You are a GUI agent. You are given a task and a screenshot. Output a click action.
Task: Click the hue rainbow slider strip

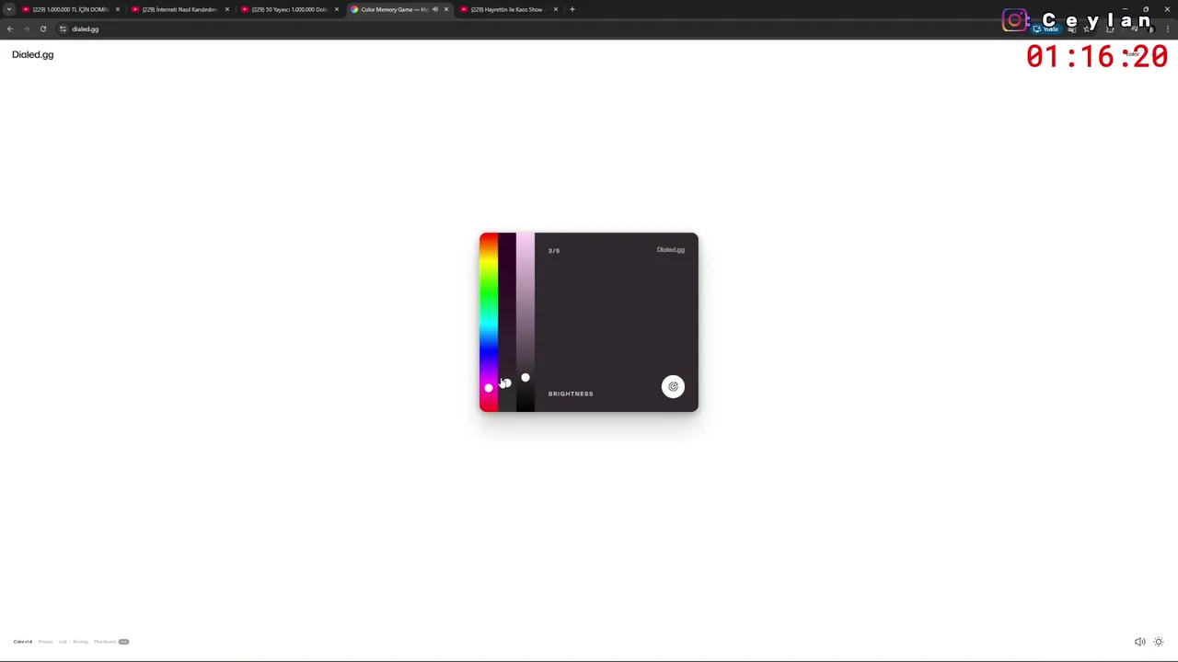[489, 322]
